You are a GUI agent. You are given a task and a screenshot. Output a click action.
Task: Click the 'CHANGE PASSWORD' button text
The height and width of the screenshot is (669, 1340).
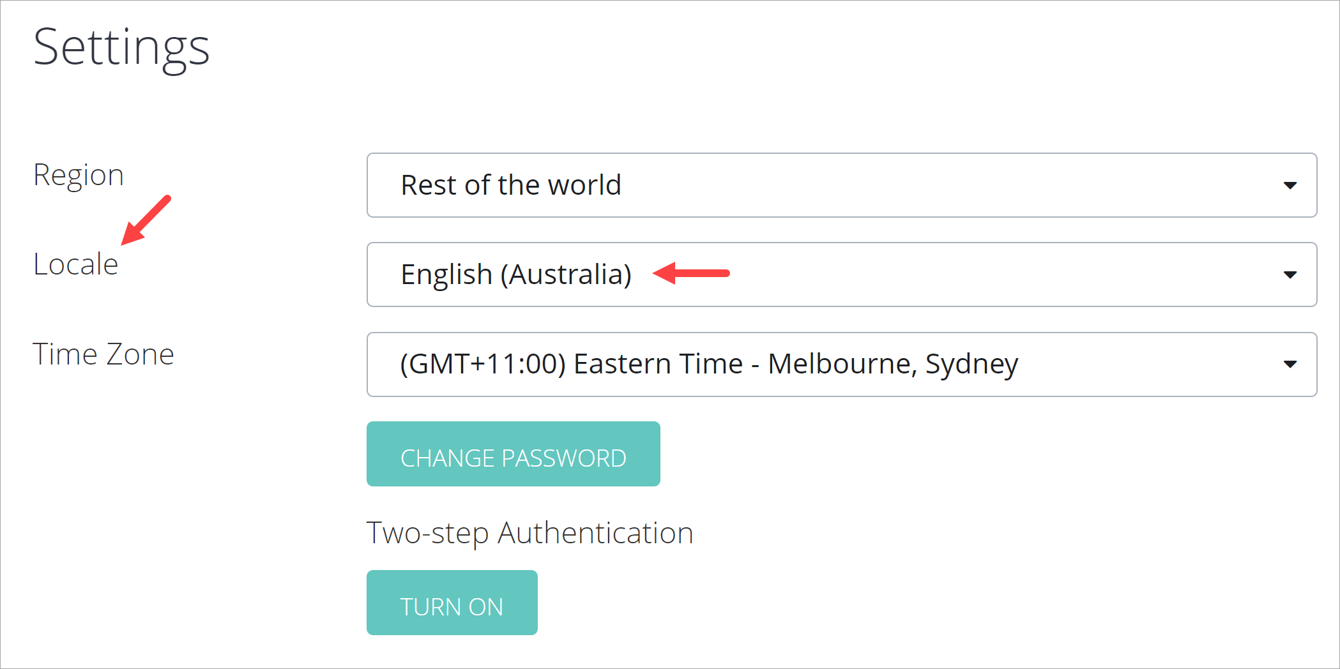click(x=513, y=458)
